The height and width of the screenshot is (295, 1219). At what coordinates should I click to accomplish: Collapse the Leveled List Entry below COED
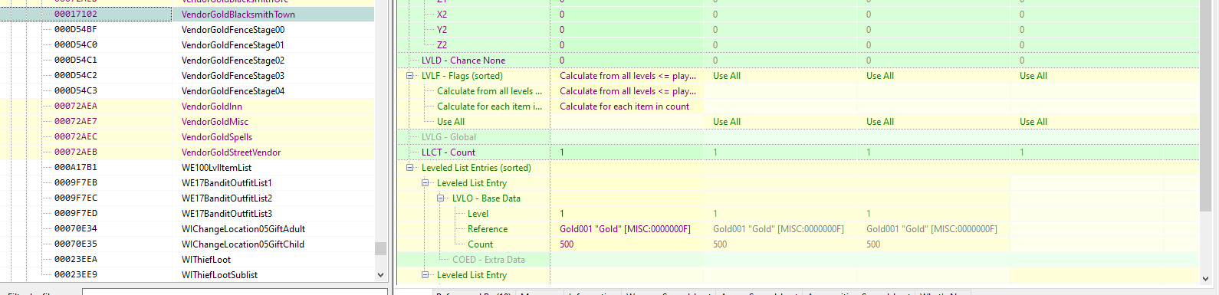[x=426, y=275]
